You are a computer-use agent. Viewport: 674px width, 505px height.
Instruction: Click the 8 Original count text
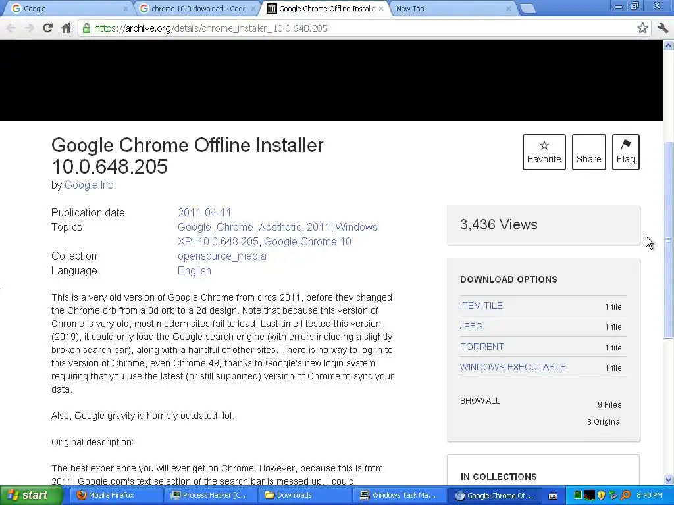point(604,422)
